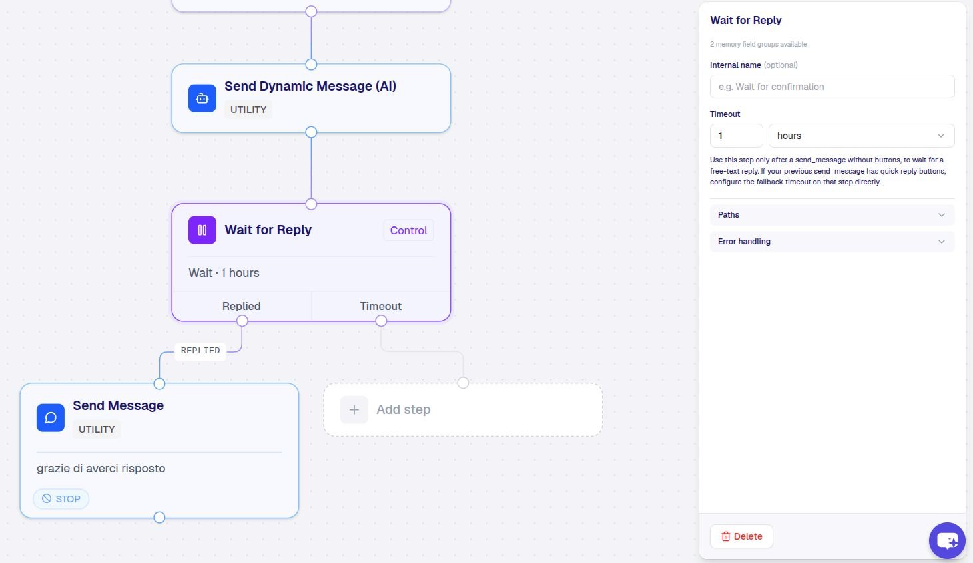Click the Control tag on Wait for Reply

tap(408, 230)
